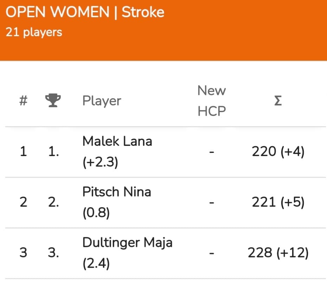Image resolution: width=327 pixels, height=285 pixels.
Task: Click the OPEN WOMEN | Stroke heading
Action: coord(85,12)
